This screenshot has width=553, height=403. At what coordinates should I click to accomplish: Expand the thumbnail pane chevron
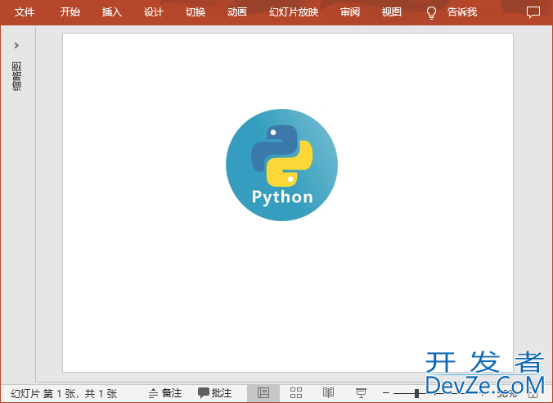point(16,45)
